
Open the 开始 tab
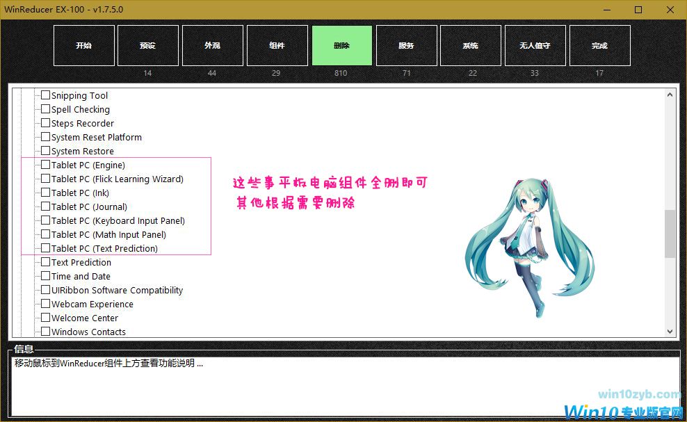[83, 46]
